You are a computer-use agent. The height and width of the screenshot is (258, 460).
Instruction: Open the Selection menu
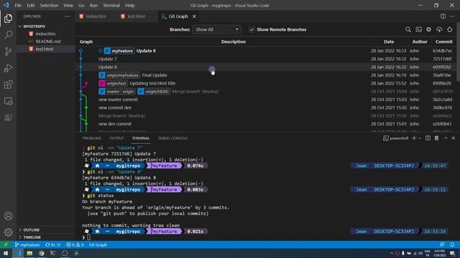tap(49, 5)
